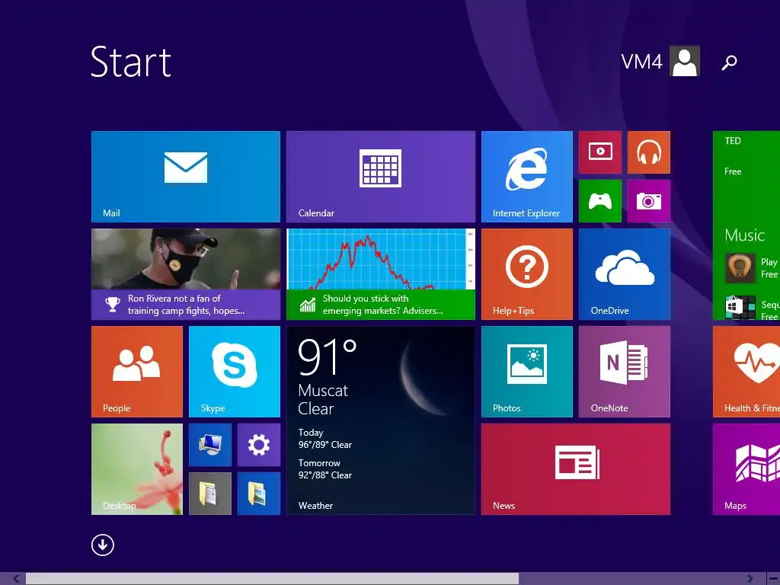Click the Tomorrow 92°/88° Clear forecast
Screen dimensions: 780x585
324,469
